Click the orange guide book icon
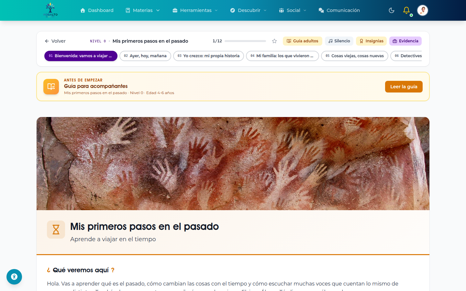This screenshot has height=291, width=466. (x=51, y=87)
